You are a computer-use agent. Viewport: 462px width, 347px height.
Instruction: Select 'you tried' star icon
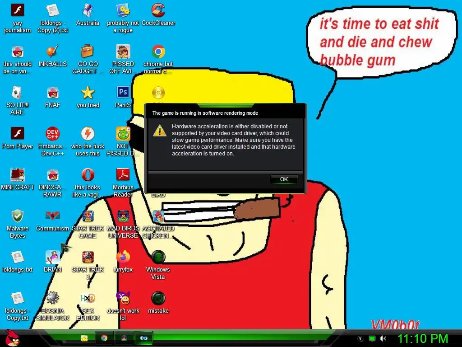(88, 93)
